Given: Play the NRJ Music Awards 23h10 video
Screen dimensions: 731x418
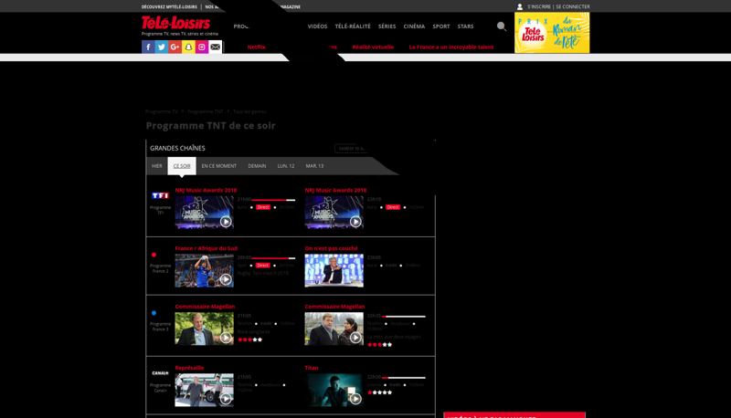Looking at the screenshot, I should point(355,222).
